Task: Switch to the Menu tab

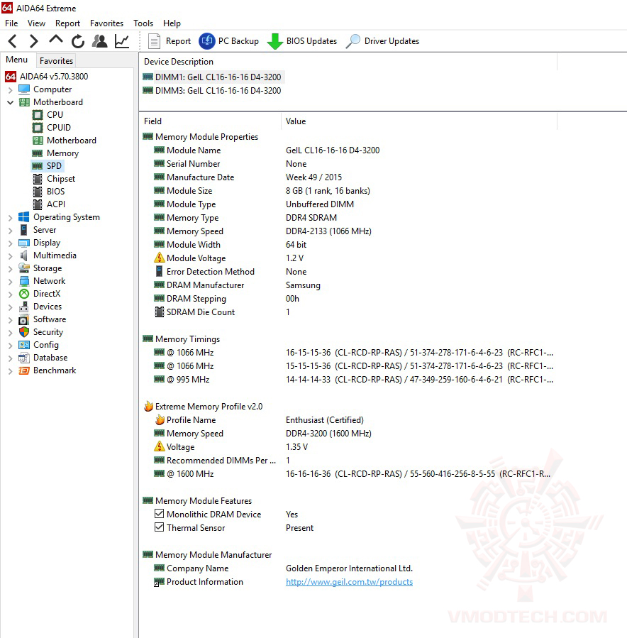Action: [x=17, y=60]
